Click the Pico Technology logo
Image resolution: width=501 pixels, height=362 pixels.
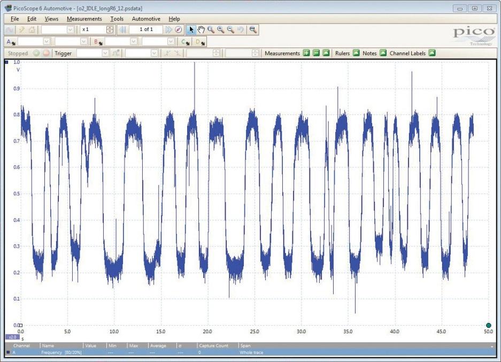coord(474,35)
